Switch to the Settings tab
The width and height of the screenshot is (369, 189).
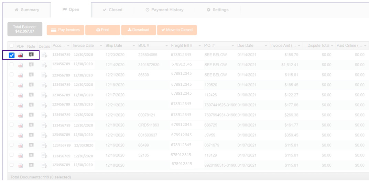coord(217,10)
